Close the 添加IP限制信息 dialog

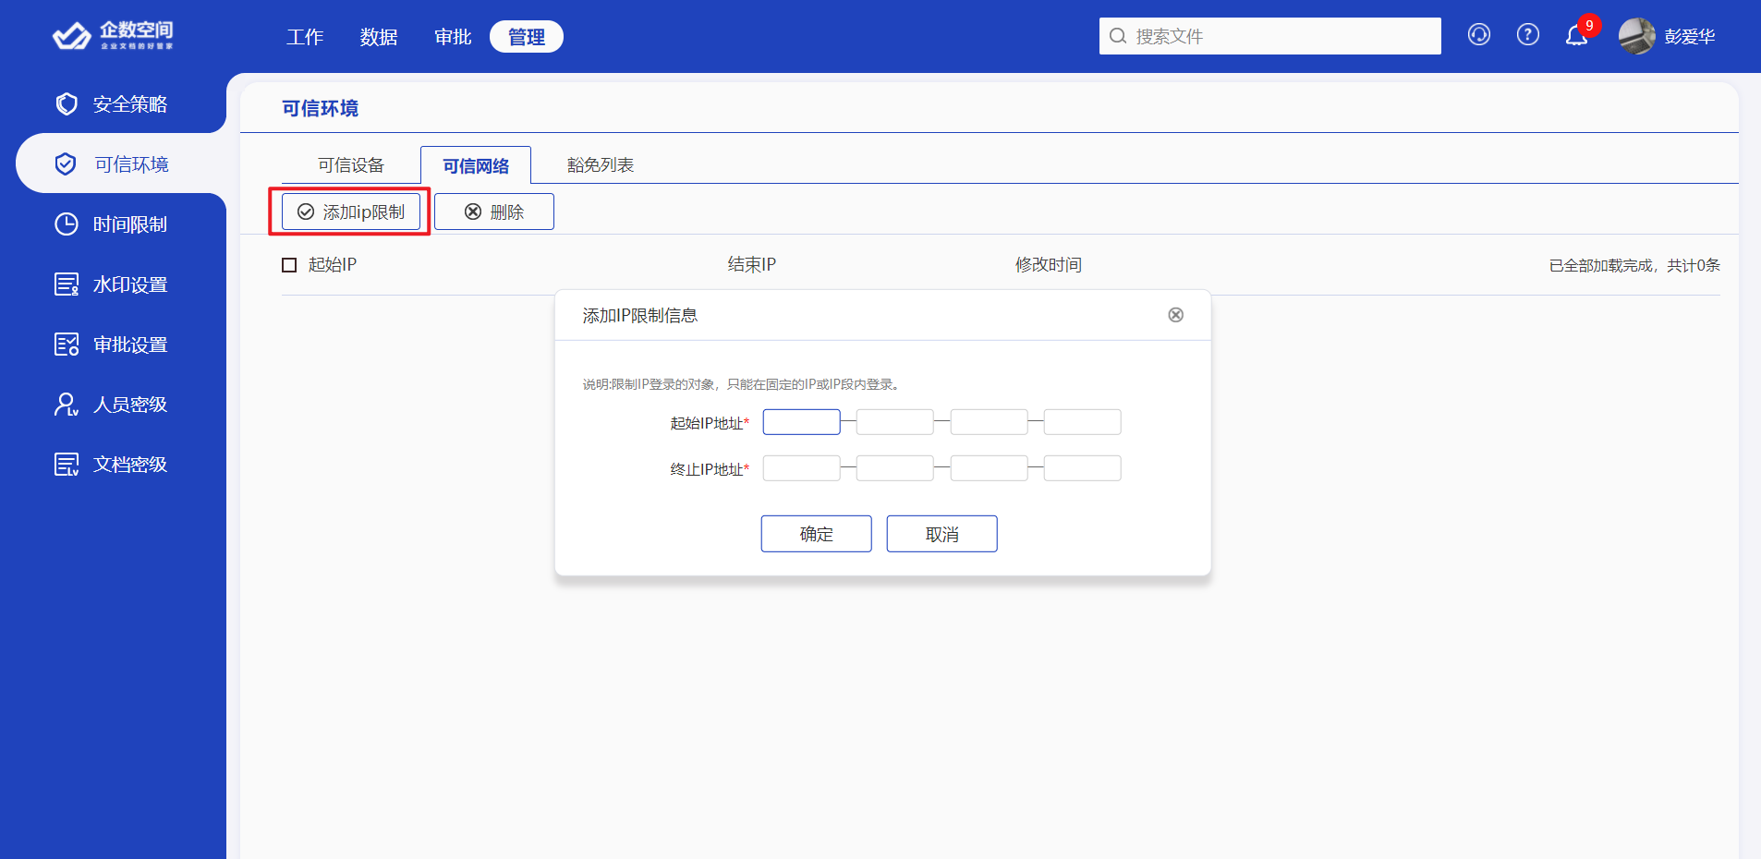[x=1176, y=315]
